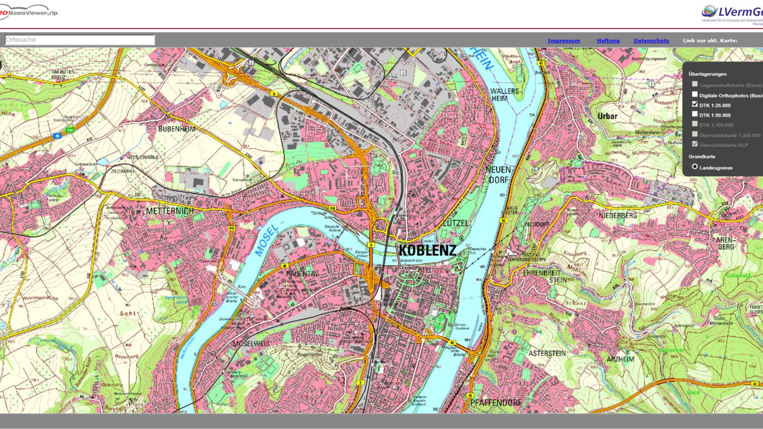Click the NIEDERBERG label on the map
The width and height of the screenshot is (763, 429).
coord(619,215)
